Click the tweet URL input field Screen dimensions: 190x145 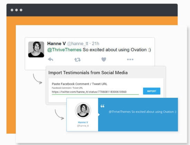(95, 92)
